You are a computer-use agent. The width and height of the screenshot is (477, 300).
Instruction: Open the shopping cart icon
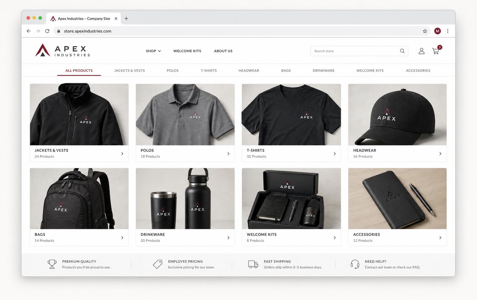(x=436, y=51)
